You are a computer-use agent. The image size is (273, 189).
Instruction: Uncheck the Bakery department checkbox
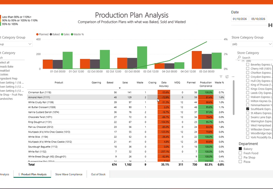point(240,149)
